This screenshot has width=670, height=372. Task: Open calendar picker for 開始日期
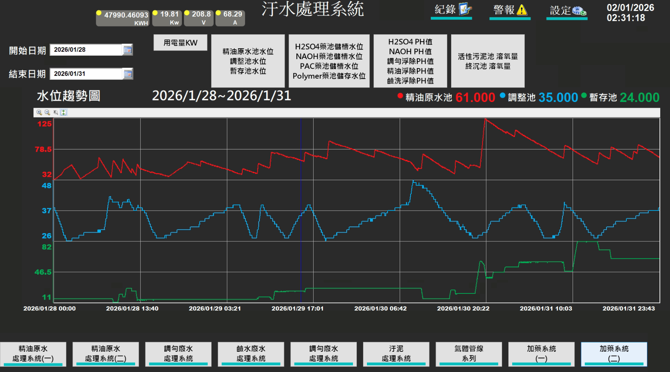pos(127,50)
